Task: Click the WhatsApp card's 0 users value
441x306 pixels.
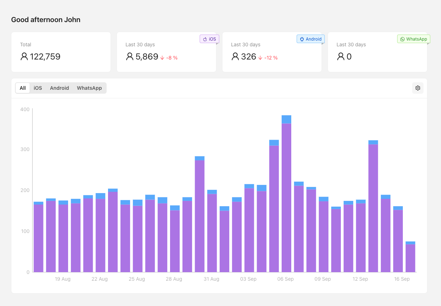Action: pyautogui.click(x=349, y=57)
